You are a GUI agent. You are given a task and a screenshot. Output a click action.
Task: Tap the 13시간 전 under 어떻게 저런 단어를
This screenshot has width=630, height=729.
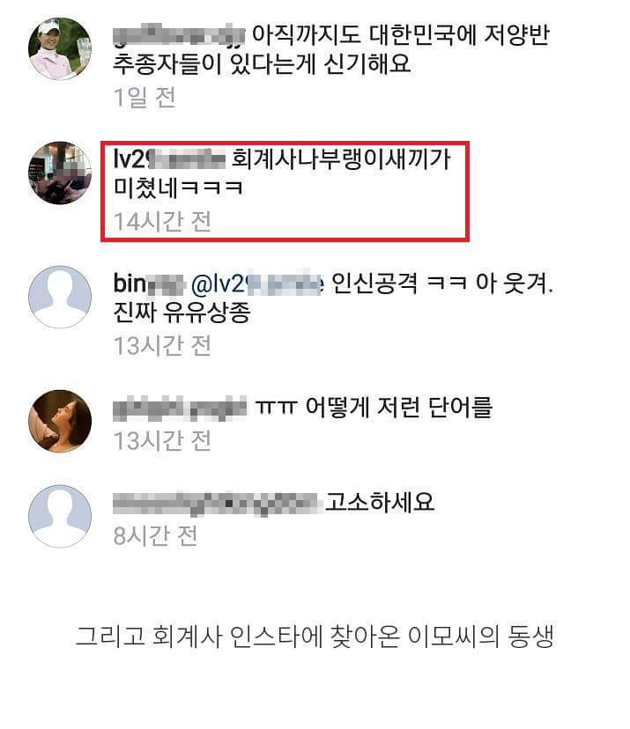[162, 441]
